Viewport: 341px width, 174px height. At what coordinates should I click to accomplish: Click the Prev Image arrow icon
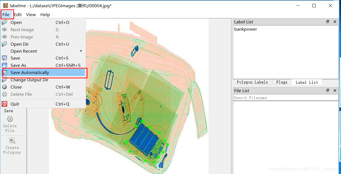coord(4,37)
